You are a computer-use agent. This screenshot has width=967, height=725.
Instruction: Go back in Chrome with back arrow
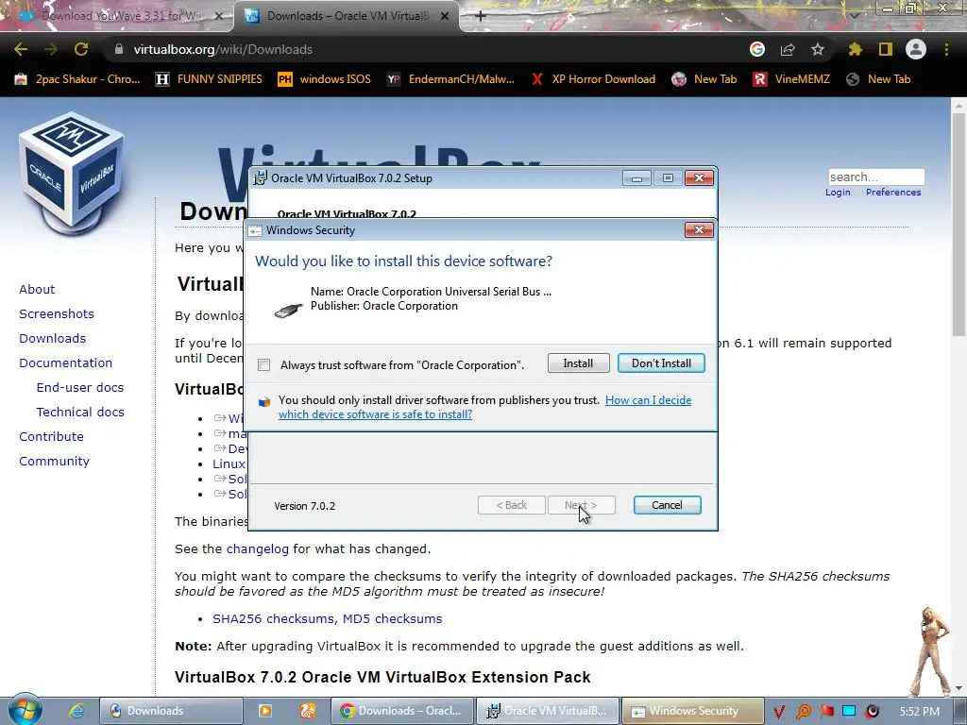click(21, 49)
